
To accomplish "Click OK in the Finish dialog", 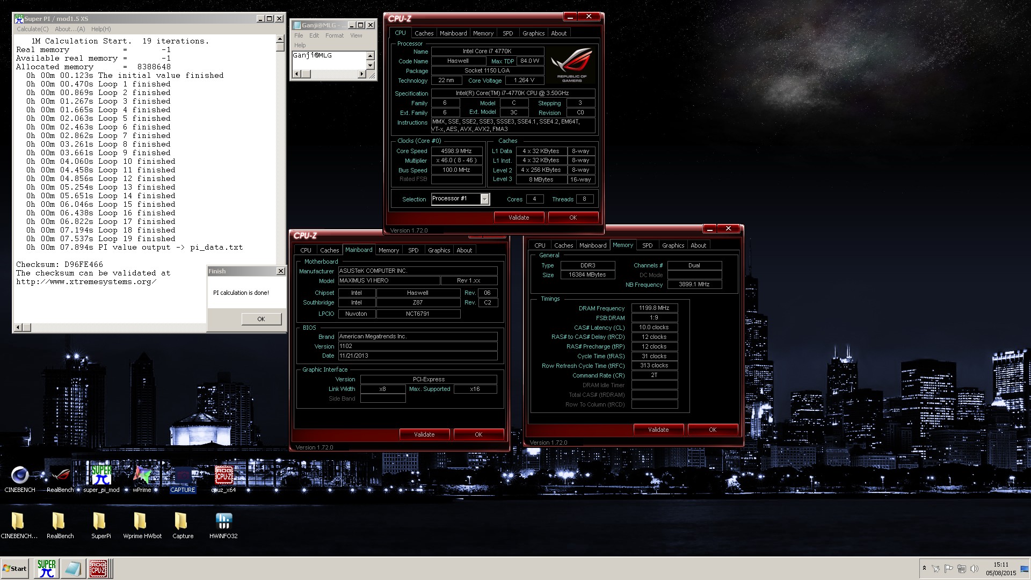I will tap(261, 319).
